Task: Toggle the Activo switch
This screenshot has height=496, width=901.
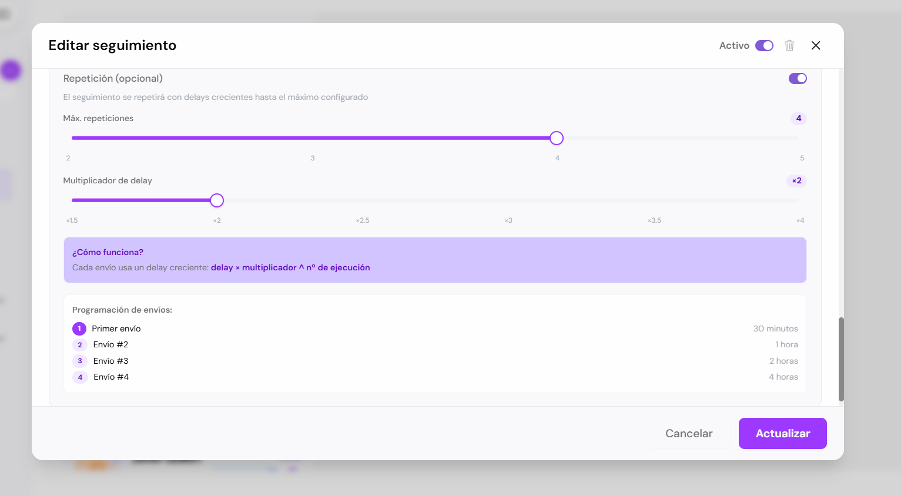Action: 764,45
